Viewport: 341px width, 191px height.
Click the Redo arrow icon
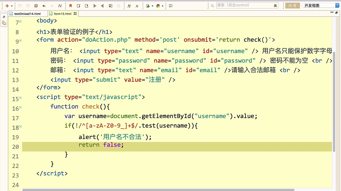(x=52, y=6)
